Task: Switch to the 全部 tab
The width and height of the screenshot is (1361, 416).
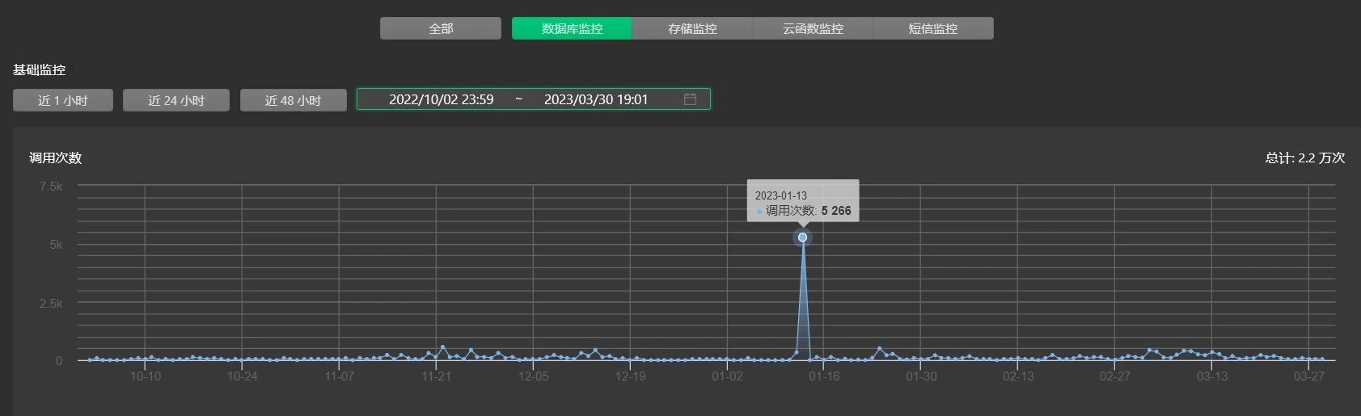Action: tap(441, 28)
